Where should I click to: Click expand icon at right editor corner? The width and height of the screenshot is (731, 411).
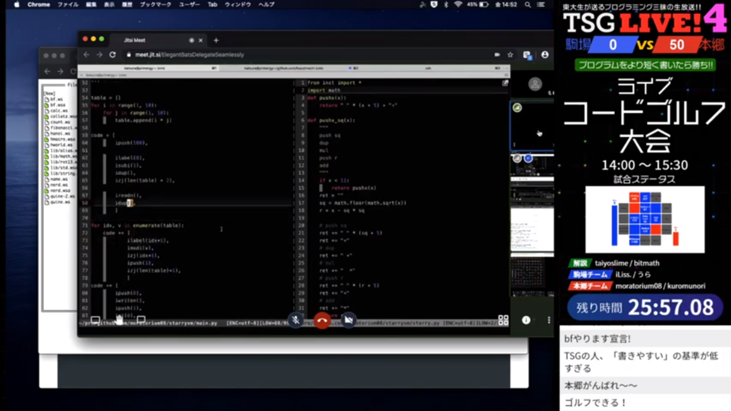click(505, 83)
